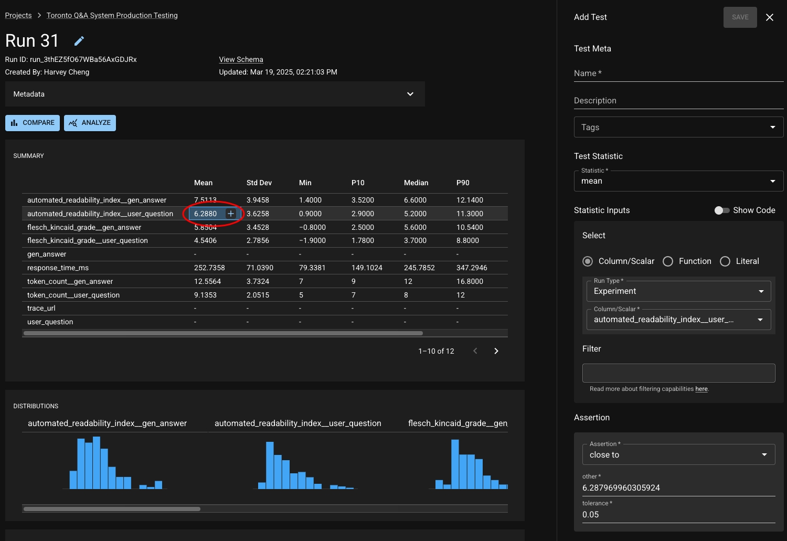
Task: Select the Column/Scalar radio button
Action: point(588,261)
